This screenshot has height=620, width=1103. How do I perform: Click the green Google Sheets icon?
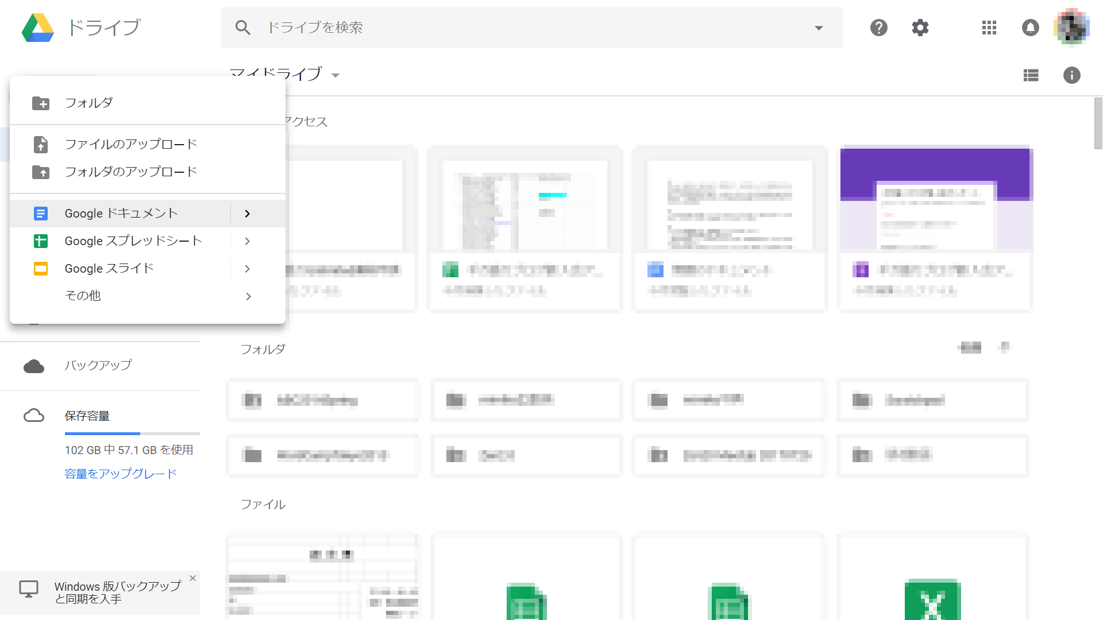click(x=41, y=241)
